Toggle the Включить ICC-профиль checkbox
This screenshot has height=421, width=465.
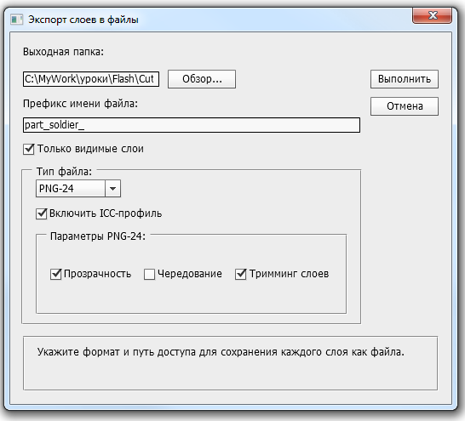coord(42,213)
